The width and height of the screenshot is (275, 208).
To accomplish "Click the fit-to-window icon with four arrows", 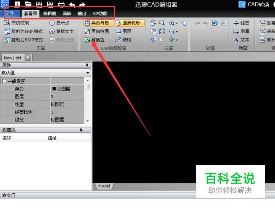I will pyautogui.click(x=162, y=31).
